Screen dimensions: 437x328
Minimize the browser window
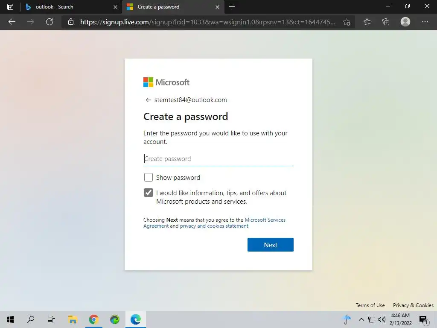coord(387,6)
